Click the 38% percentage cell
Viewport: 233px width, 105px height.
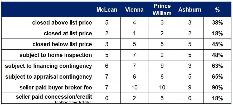217,23
